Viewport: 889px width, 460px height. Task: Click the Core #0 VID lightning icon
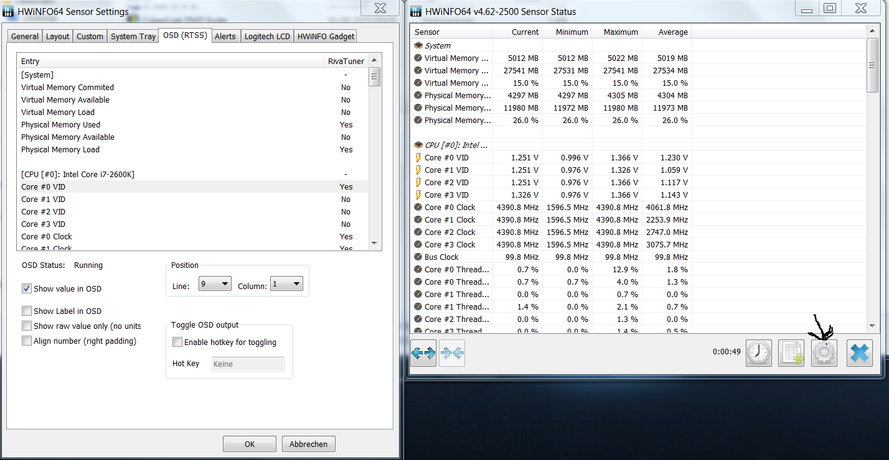(x=418, y=158)
